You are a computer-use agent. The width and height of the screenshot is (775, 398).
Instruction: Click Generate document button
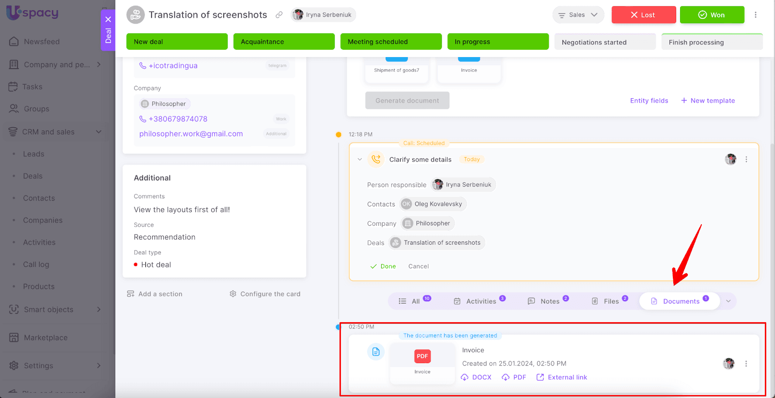click(407, 101)
